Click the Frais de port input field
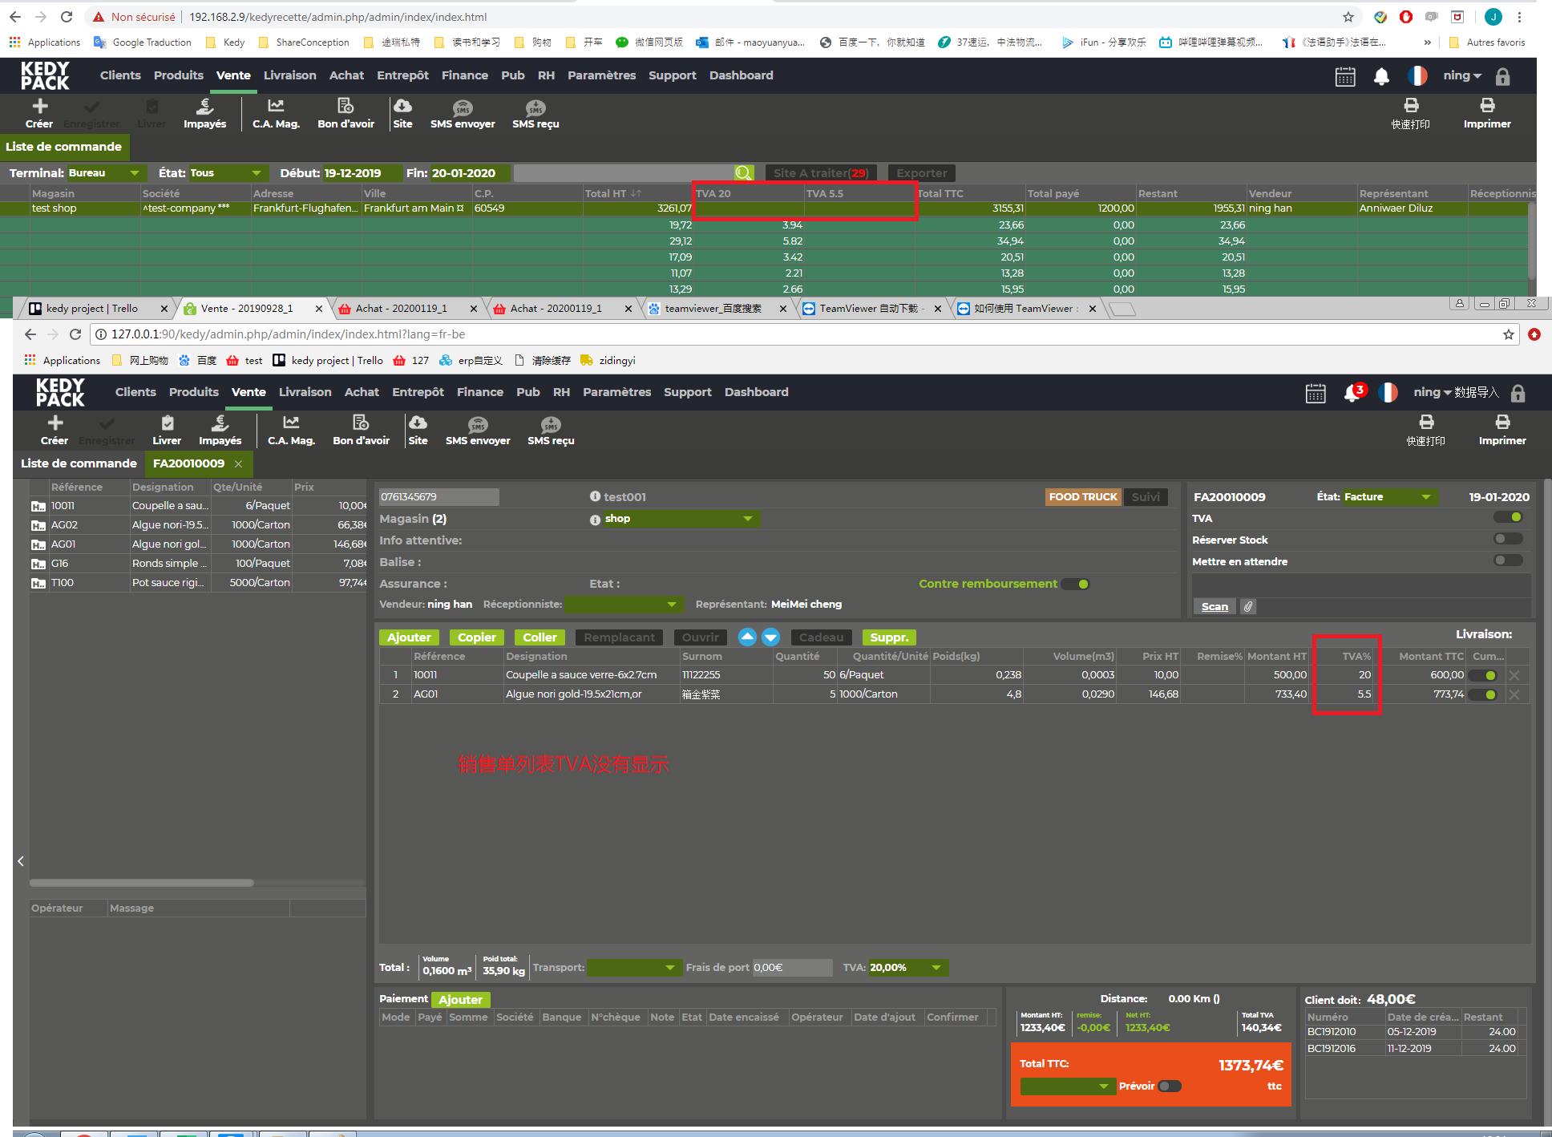Image resolution: width=1552 pixels, height=1137 pixels. point(791,968)
